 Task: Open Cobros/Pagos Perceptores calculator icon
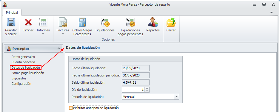(82, 22)
